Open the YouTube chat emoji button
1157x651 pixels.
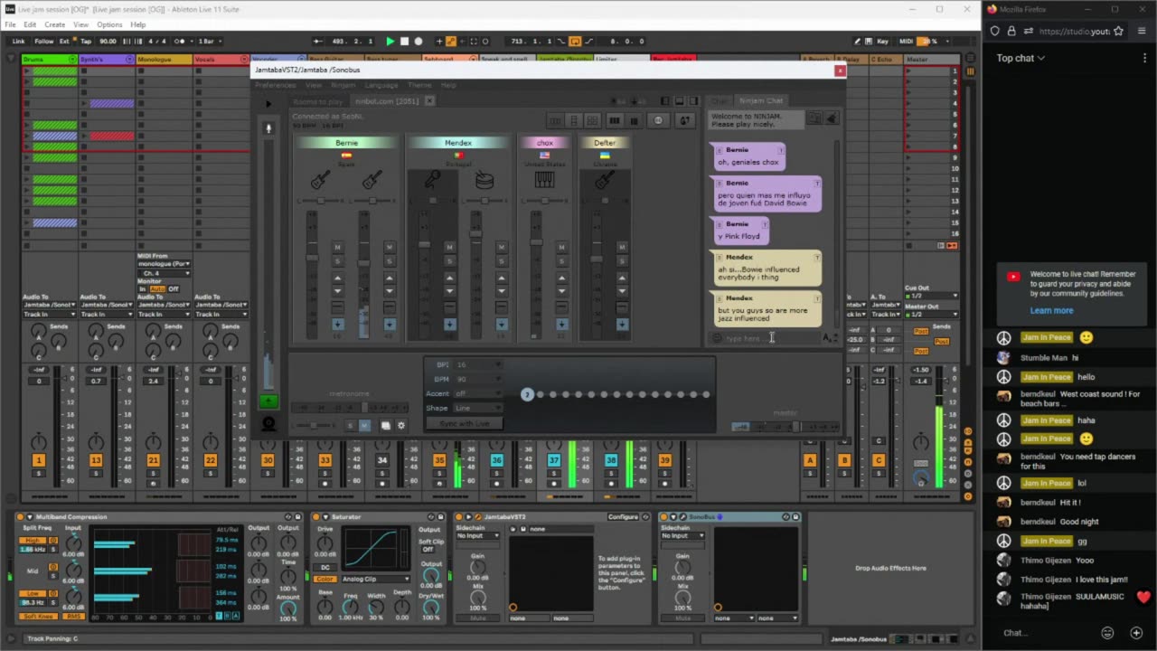click(x=1107, y=633)
